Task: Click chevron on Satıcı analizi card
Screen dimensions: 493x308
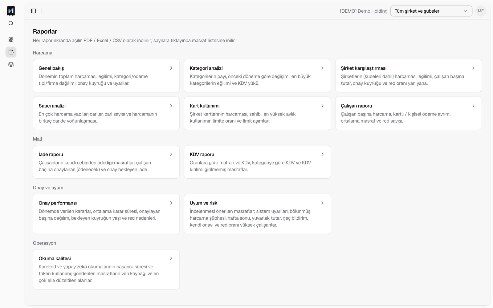Action: 171,106
